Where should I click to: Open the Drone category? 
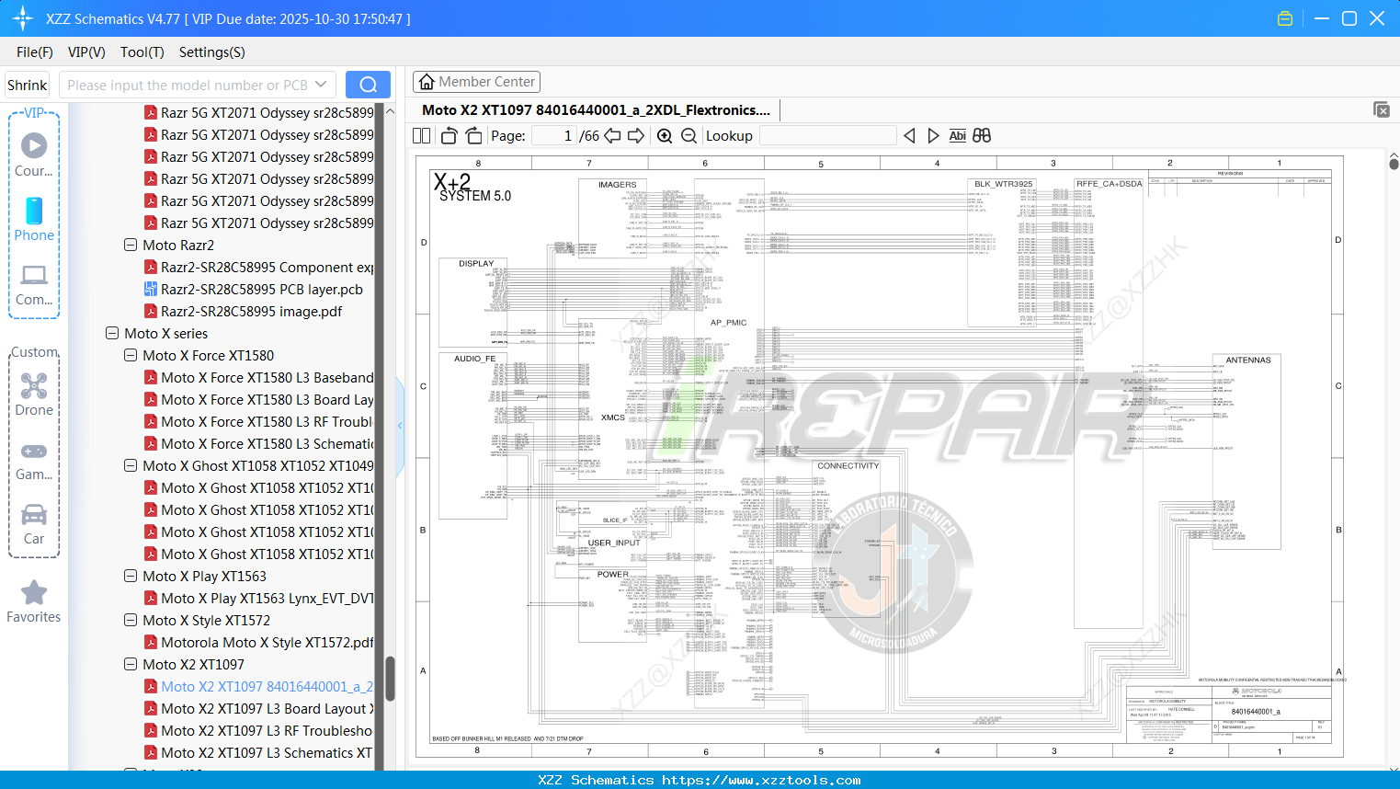pyautogui.click(x=34, y=394)
